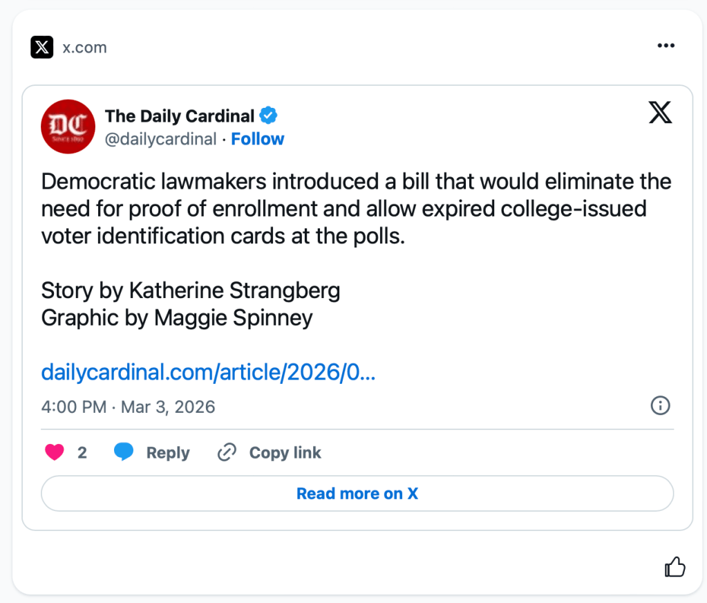
Task: Click the X logo inside the tweet
Action: pos(660,112)
